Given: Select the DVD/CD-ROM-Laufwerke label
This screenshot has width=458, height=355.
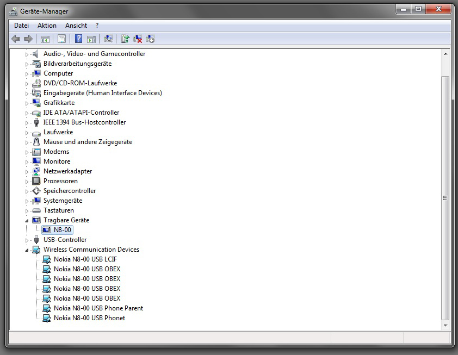Looking at the screenshot, I should point(81,83).
